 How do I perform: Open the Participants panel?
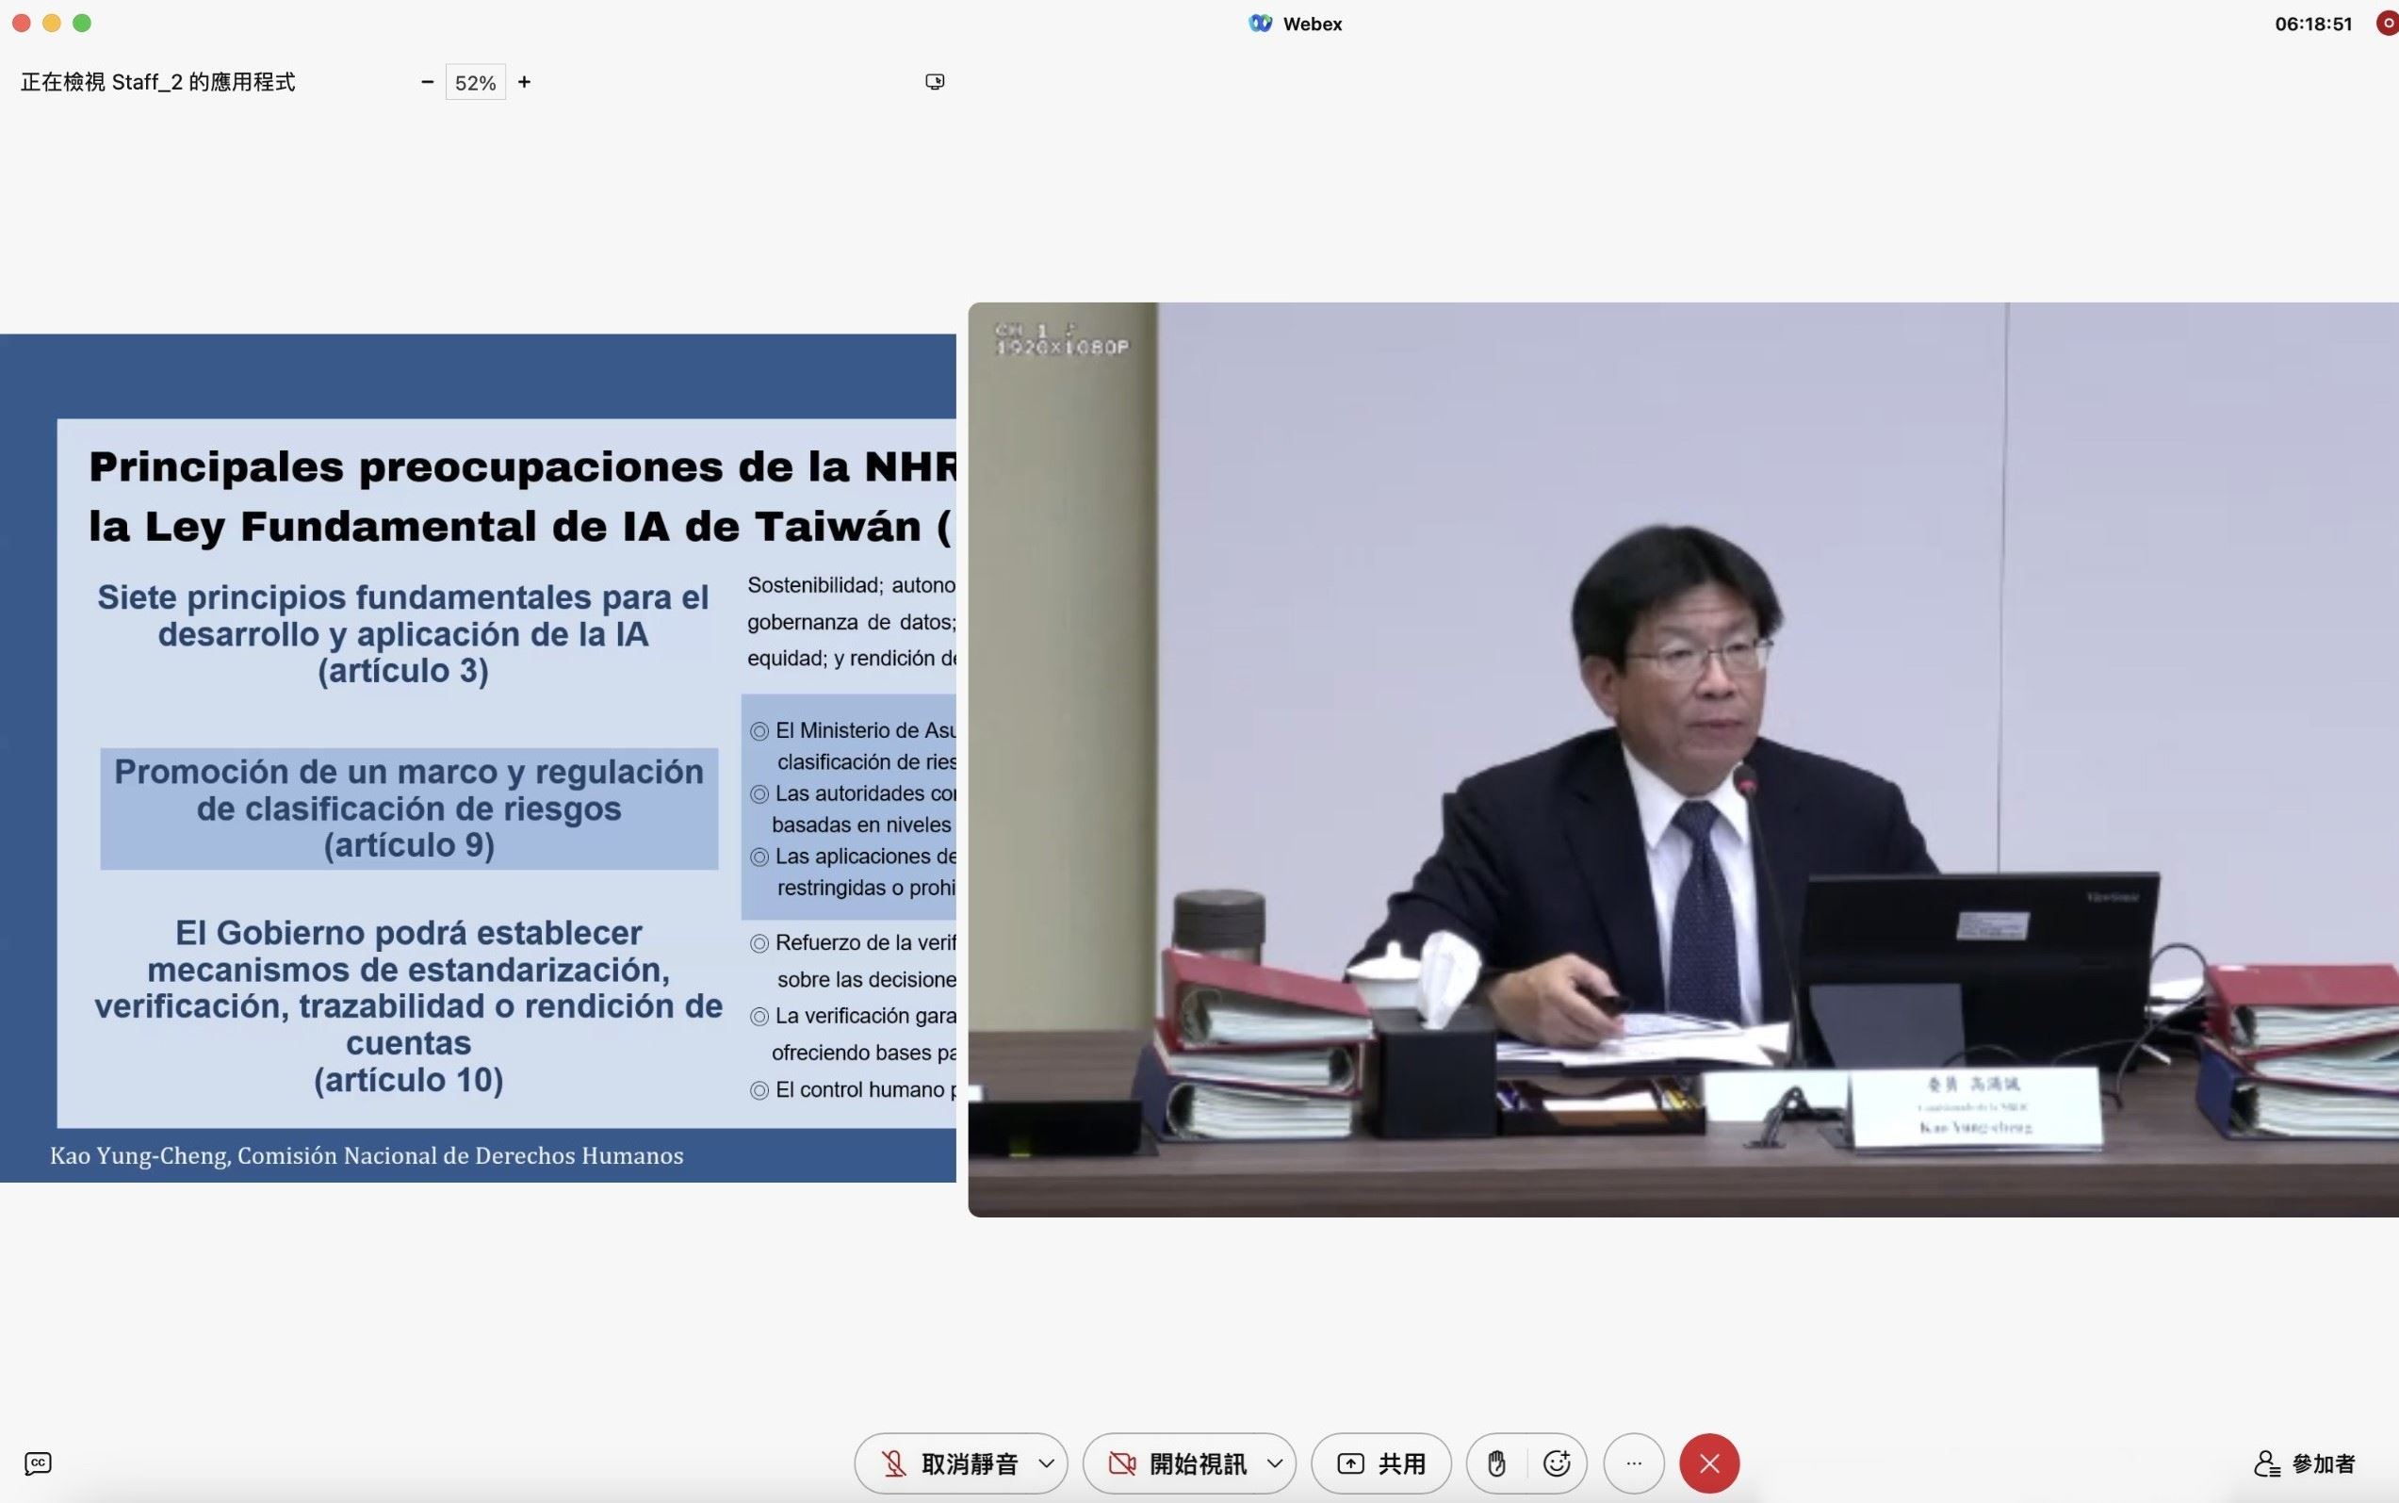2304,1463
